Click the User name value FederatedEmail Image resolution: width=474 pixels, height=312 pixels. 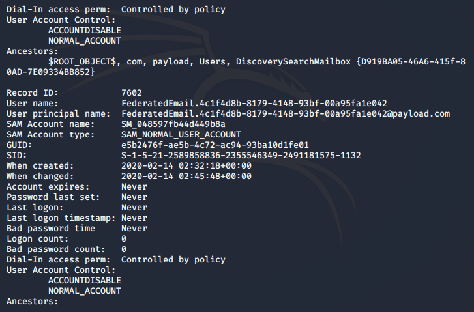click(x=254, y=103)
